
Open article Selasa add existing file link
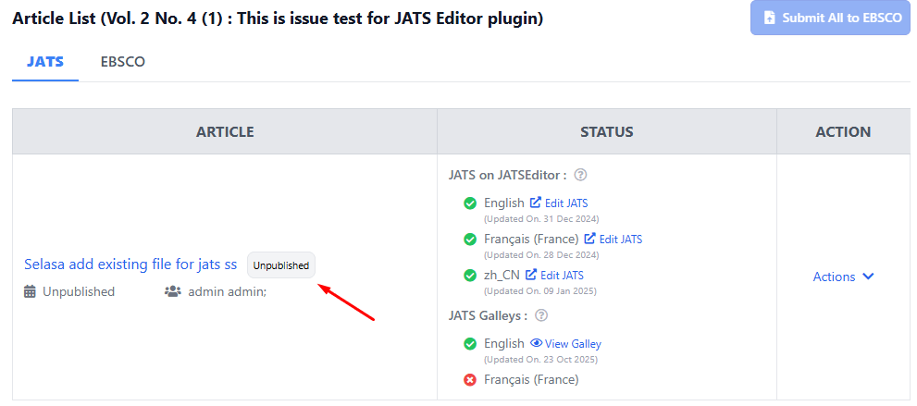pos(130,265)
